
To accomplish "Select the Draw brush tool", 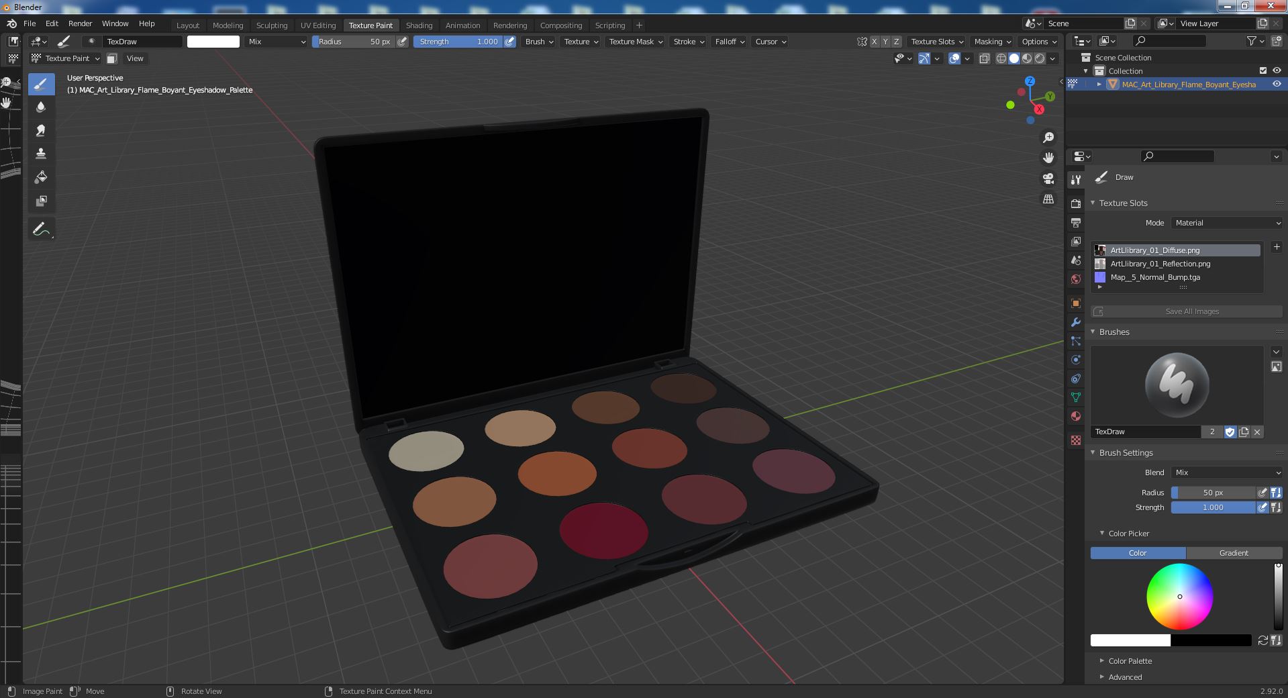I will (x=41, y=84).
